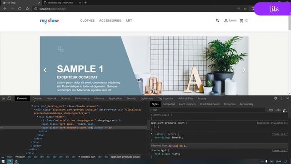Screen dimensions: 291x164
Task: Switch to the Adblock Plus tab
Action: point(186,98)
